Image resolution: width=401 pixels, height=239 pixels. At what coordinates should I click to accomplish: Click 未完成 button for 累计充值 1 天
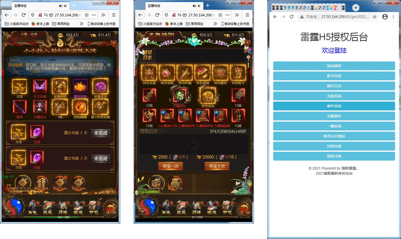101,133
